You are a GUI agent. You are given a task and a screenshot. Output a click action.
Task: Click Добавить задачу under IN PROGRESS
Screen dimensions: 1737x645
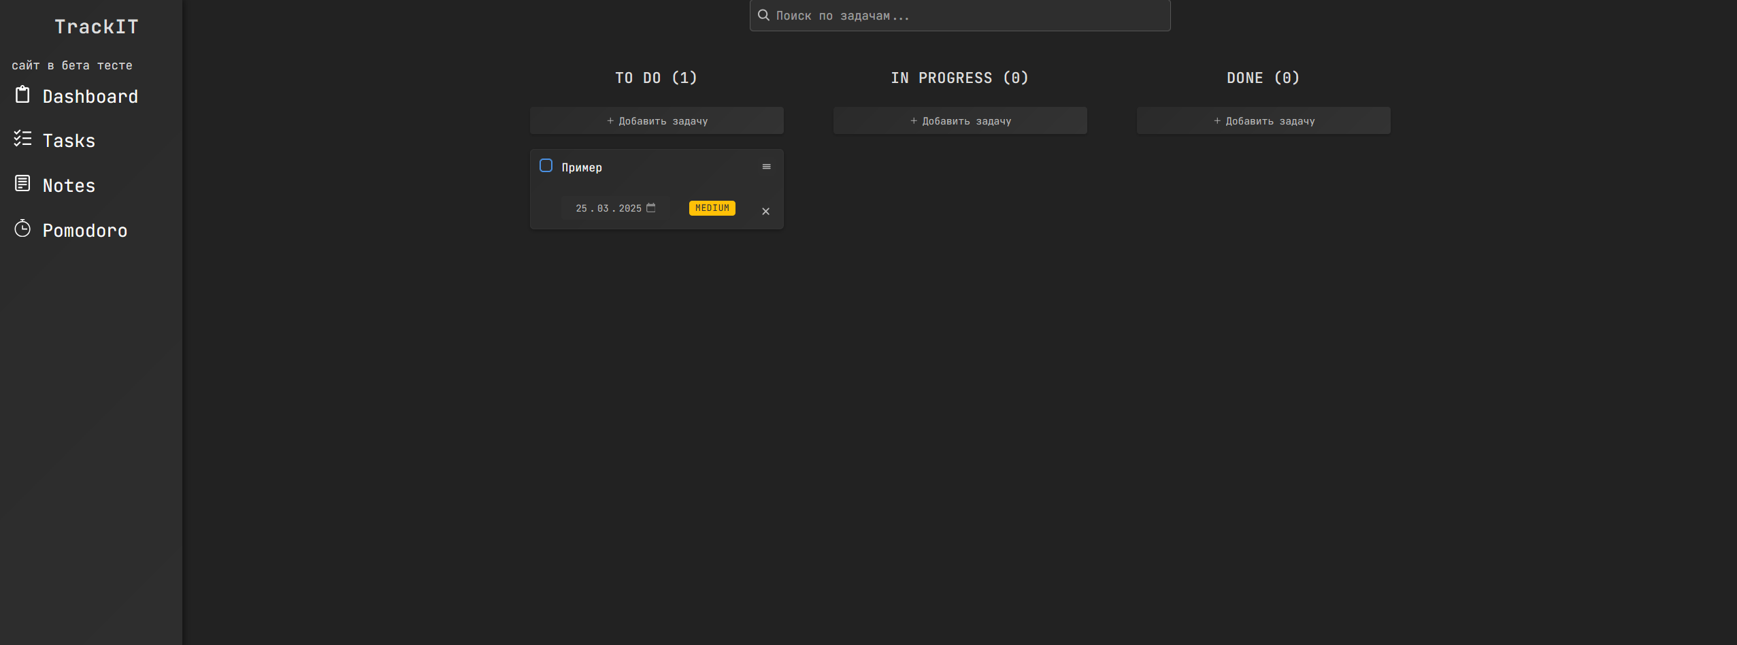(959, 120)
